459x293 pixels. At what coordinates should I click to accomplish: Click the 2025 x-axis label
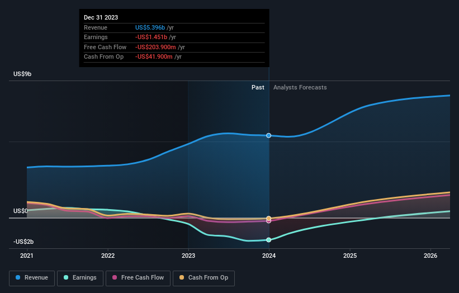click(x=350, y=256)
